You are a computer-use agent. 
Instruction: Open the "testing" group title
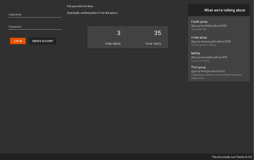pos(195,53)
